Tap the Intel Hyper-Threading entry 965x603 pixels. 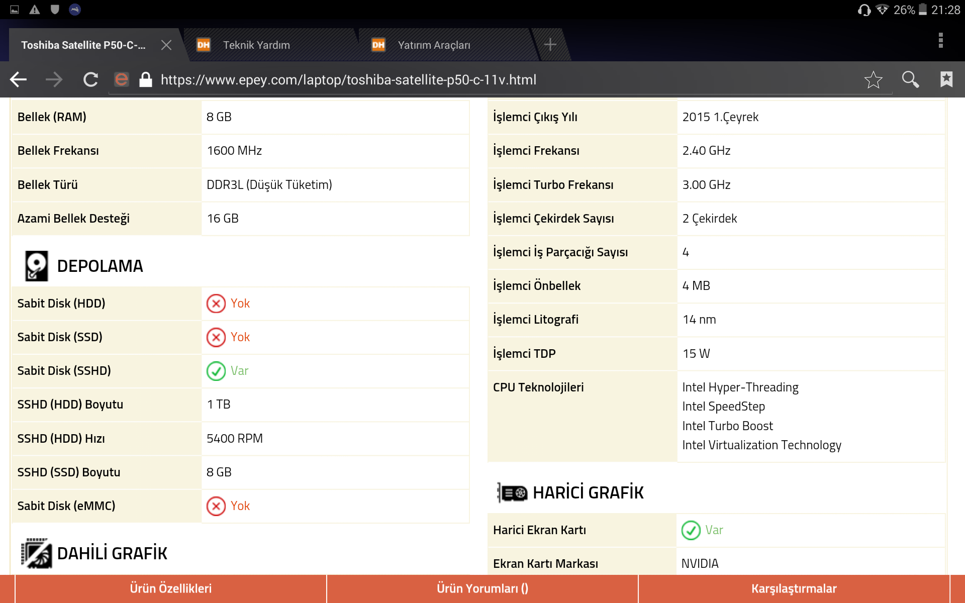pyautogui.click(x=740, y=387)
